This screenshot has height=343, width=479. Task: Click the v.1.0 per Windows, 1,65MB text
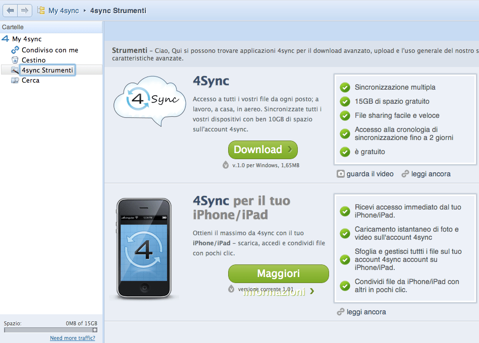(266, 165)
